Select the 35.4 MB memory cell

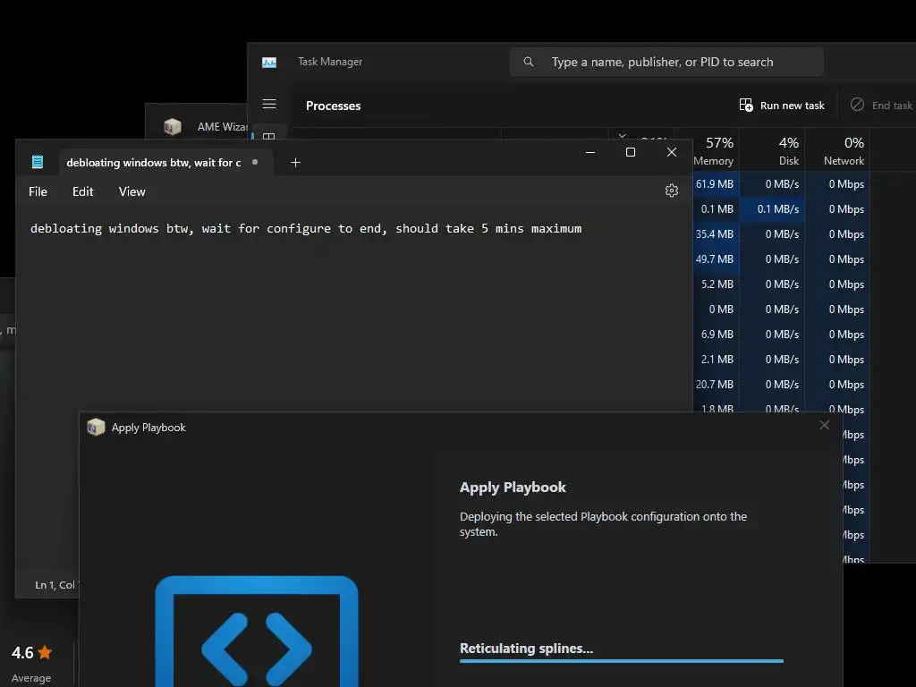[716, 234]
